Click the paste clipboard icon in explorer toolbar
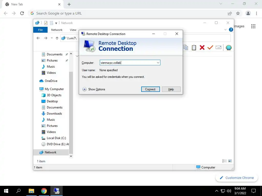 194,47
